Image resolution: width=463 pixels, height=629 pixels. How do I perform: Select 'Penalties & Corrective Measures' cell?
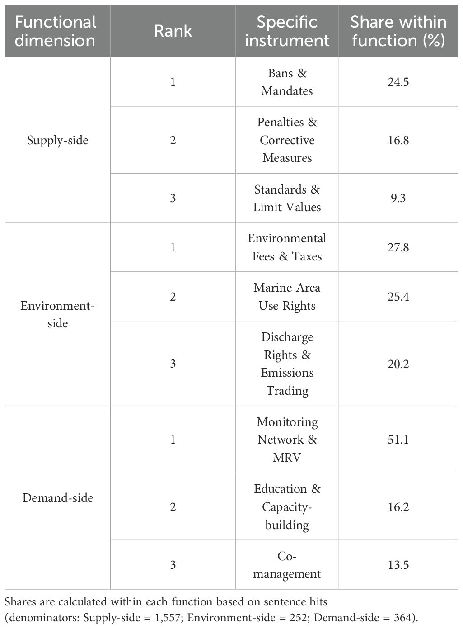[287, 140]
